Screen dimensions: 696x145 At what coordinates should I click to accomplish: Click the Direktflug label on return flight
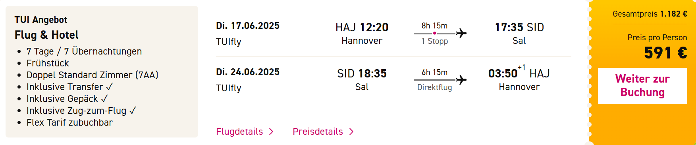point(435,87)
